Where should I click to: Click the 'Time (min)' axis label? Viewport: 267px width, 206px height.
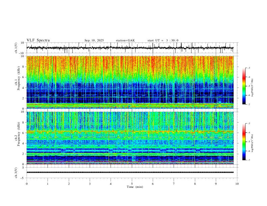(135, 187)
